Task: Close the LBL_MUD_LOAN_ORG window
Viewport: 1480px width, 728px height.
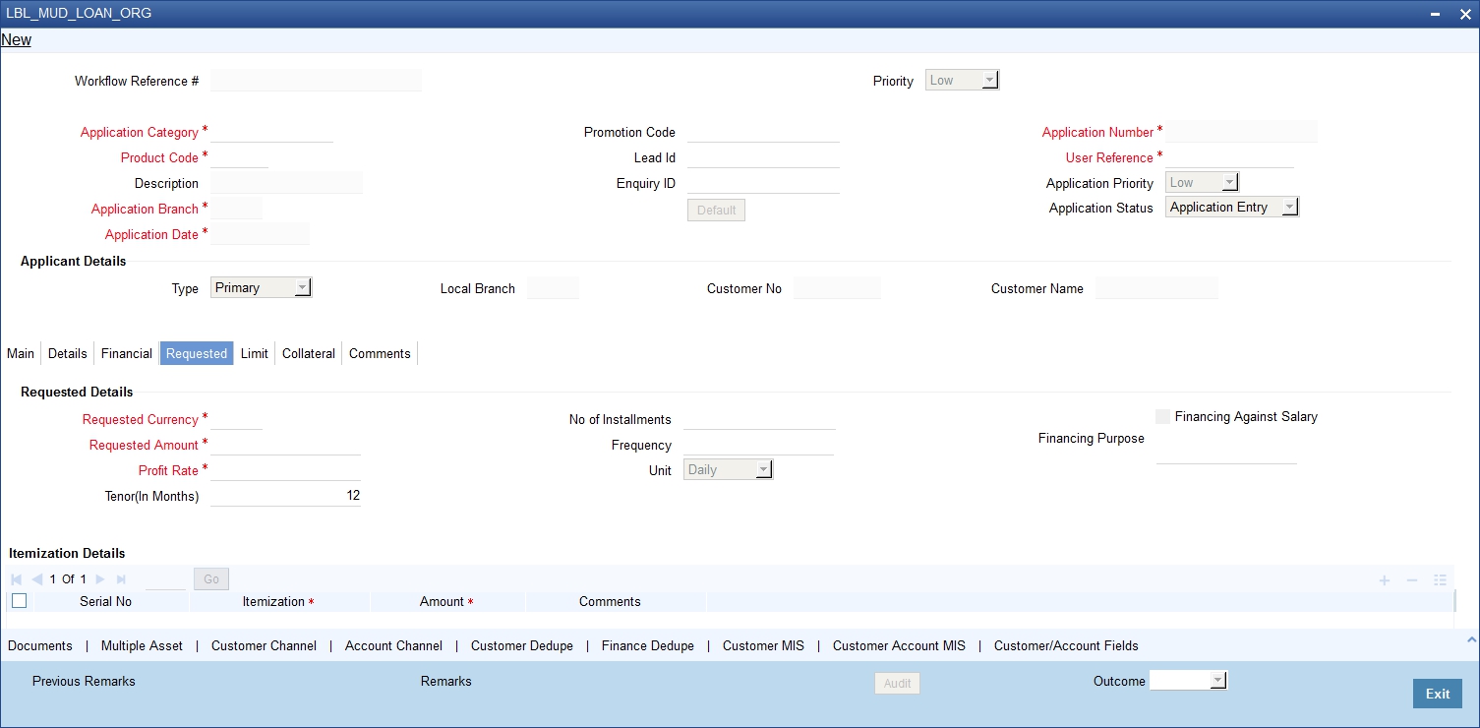Action: (x=1463, y=14)
